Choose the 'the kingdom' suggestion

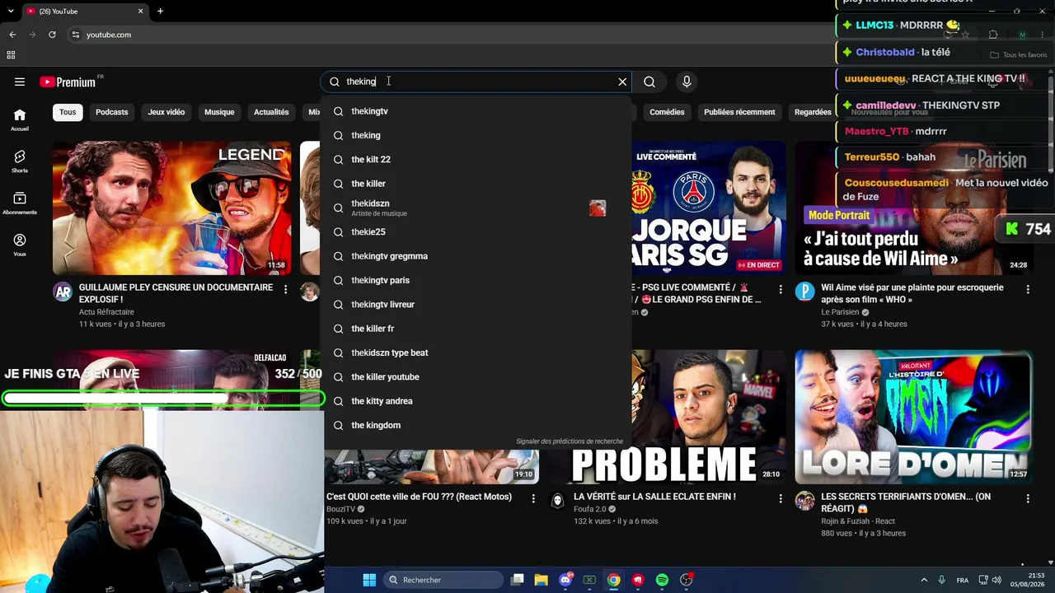476,425
